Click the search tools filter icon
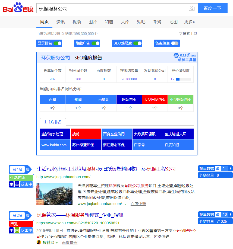233x249 pixels. pos(181,34)
